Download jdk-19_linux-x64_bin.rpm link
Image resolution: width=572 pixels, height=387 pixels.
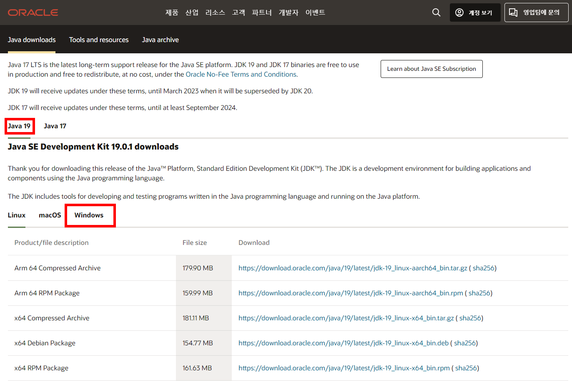click(344, 368)
